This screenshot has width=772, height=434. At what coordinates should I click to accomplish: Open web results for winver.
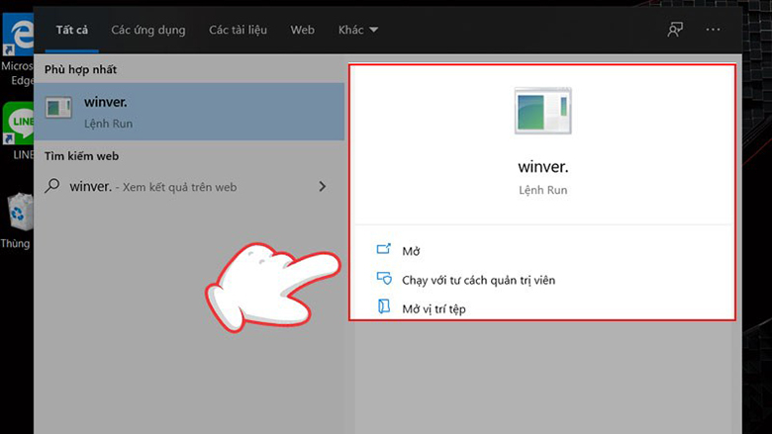[x=189, y=187]
